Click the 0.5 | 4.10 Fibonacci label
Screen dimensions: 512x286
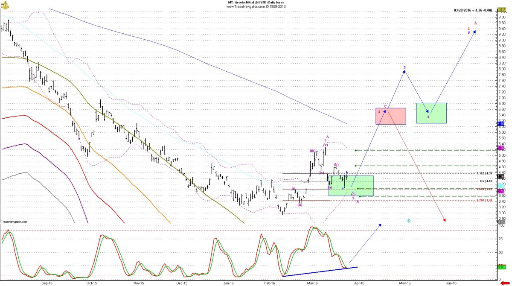(486, 181)
